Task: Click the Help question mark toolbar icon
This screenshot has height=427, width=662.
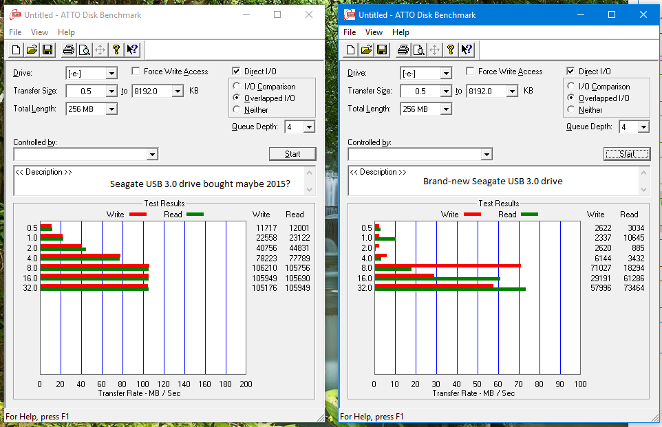Action: (x=116, y=49)
